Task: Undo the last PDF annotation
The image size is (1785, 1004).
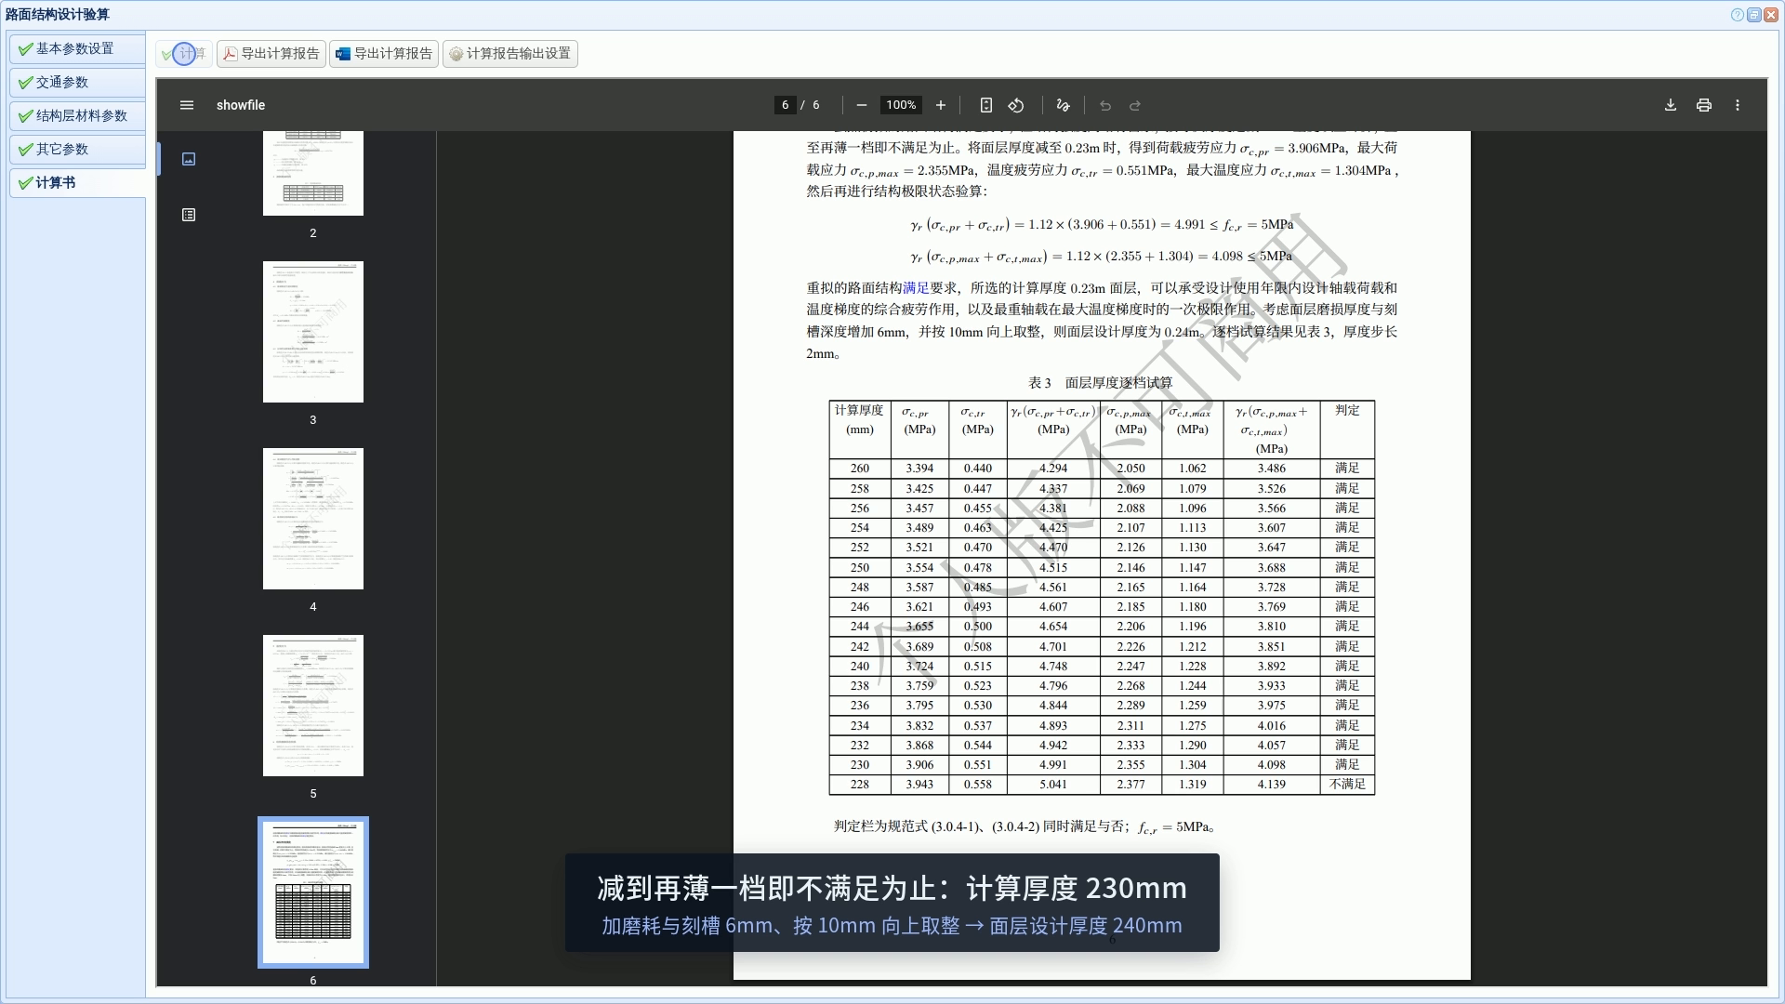Action: click(1105, 105)
